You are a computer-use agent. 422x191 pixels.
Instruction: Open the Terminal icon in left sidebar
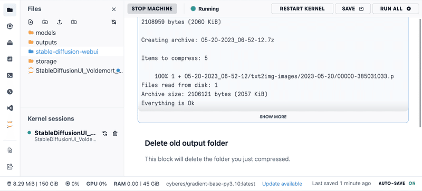pos(10,75)
